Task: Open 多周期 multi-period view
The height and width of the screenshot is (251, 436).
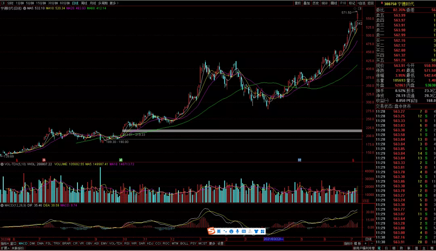Action: 103,3
